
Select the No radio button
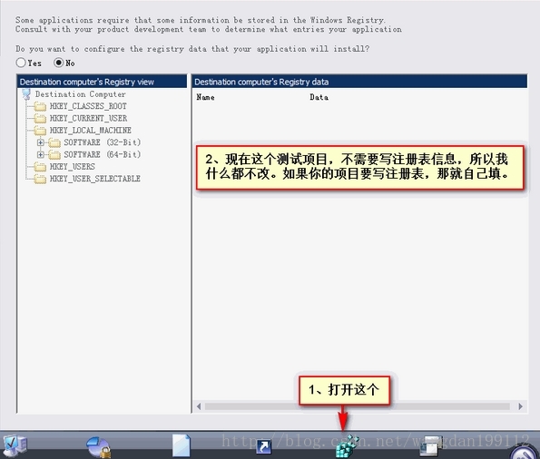[59, 63]
